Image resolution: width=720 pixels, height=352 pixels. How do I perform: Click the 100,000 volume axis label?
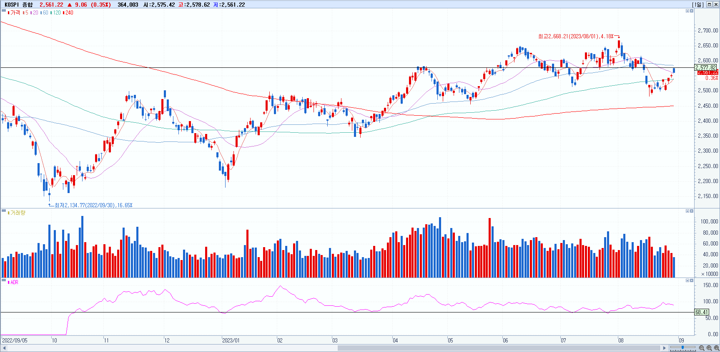point(709,221)
